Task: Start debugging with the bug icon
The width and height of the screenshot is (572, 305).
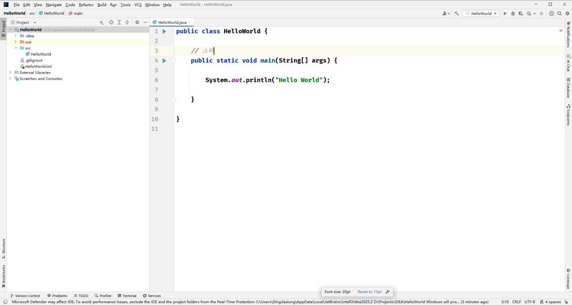Action: click(513, 13)
